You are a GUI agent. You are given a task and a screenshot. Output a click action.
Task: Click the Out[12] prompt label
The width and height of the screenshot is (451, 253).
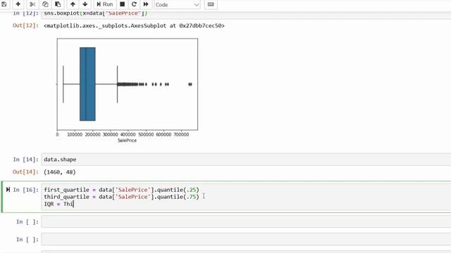coord(25,25)
